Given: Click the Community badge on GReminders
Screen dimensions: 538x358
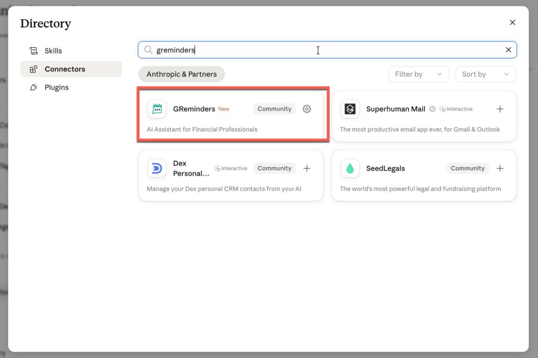Looking at the screenshot, I should pos(274,109).
